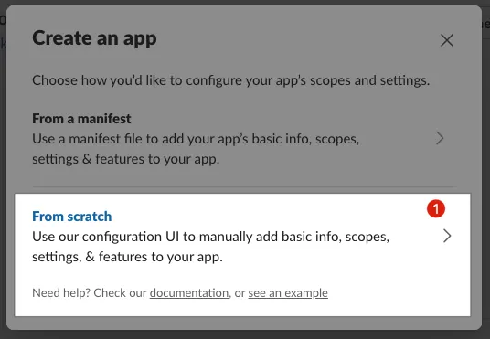490x339 pixels.
Task: Click the divider line between both options
Action: pyautogui.click(x=244, y=187)
